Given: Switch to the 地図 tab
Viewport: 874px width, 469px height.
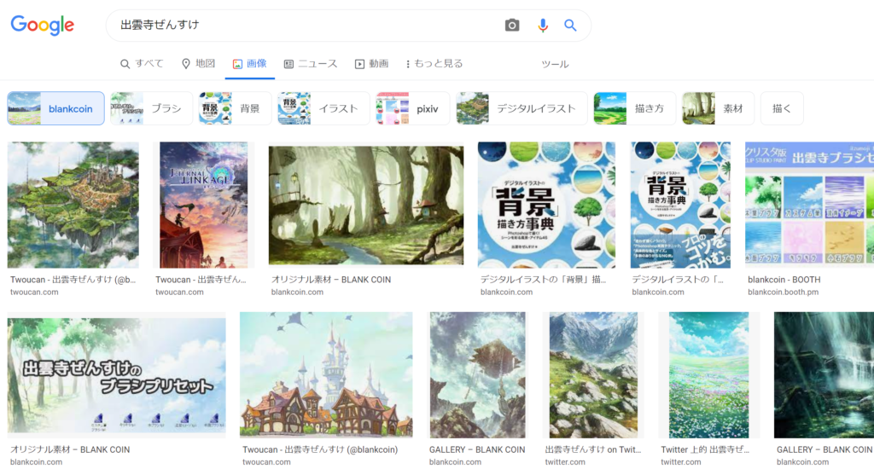Looking at the screenshot, I should pos(198,63).
